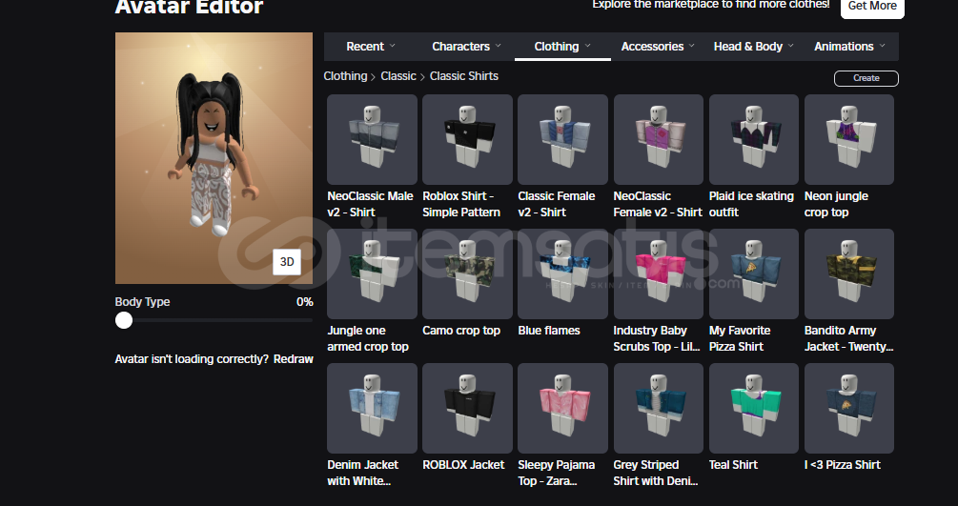Open the Clothing tab
958x506 pixels.
point(562,47)
